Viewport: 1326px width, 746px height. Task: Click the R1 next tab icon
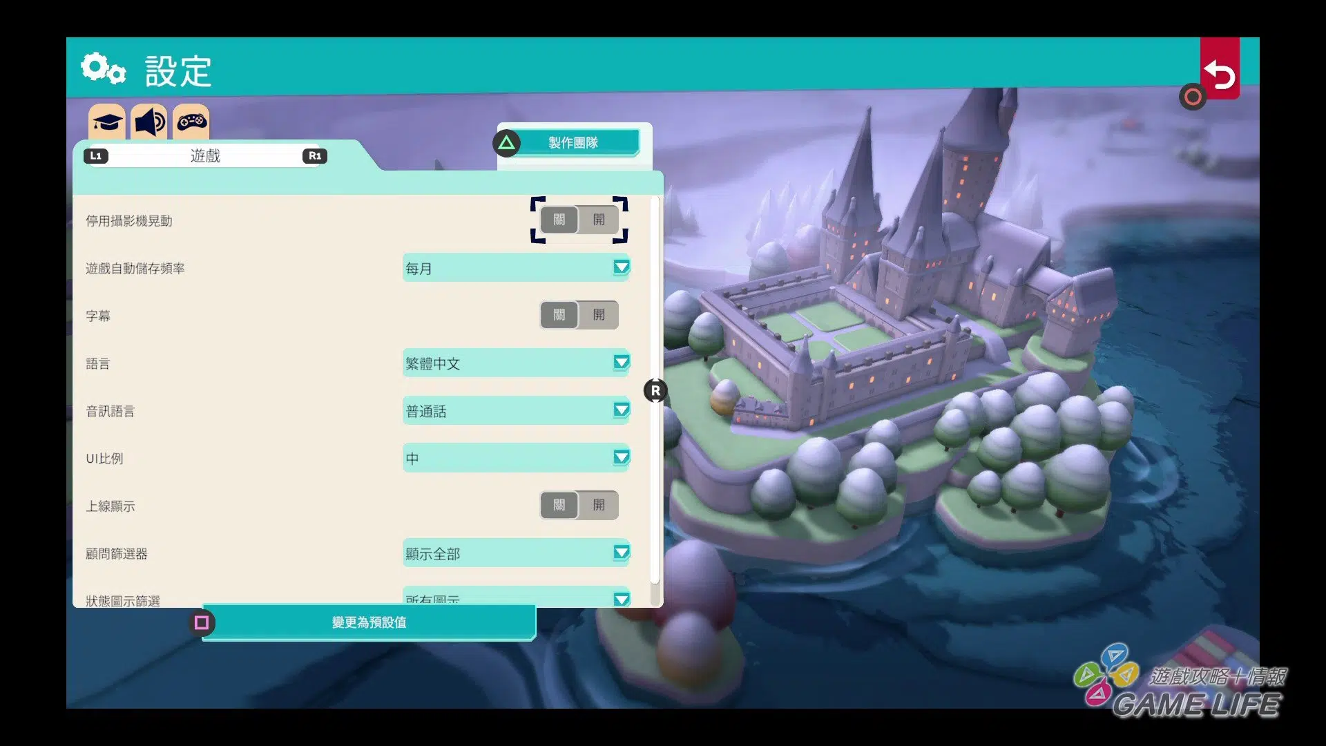(x=315, y=156)
